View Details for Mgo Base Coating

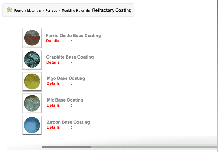[53, 83]
